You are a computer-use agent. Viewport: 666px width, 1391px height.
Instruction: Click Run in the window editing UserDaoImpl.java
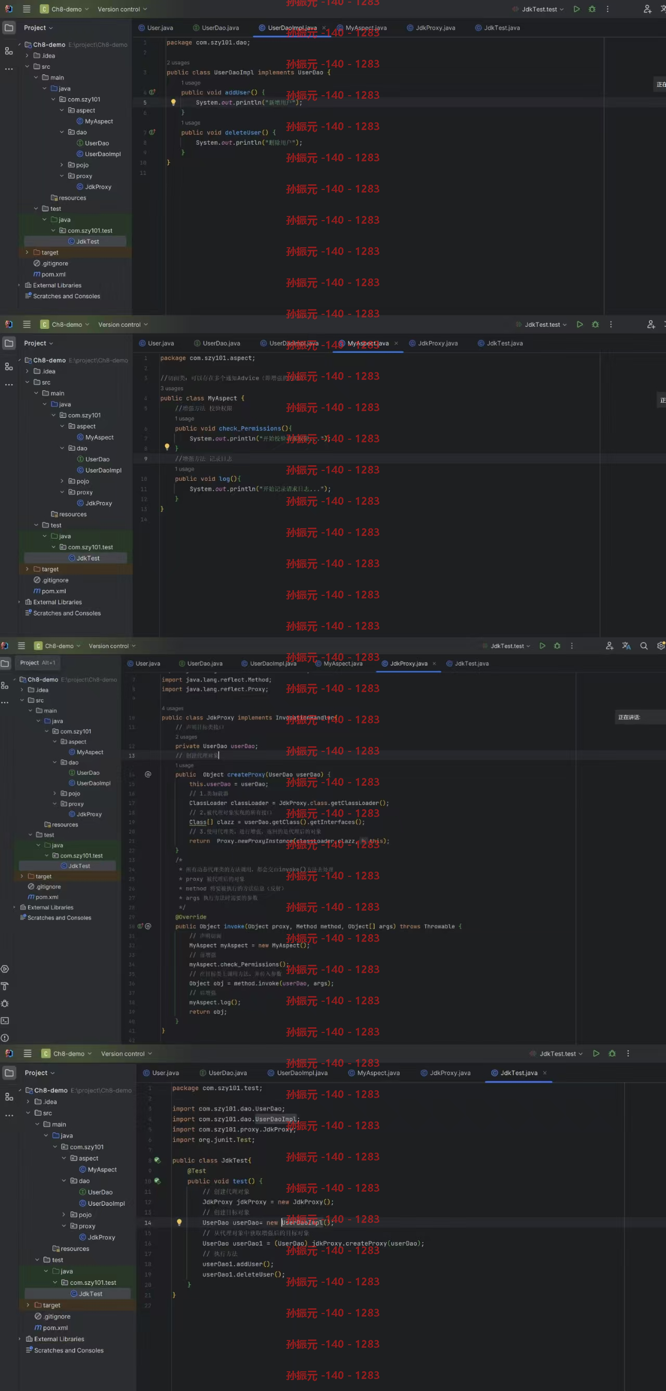click(577, 9)
